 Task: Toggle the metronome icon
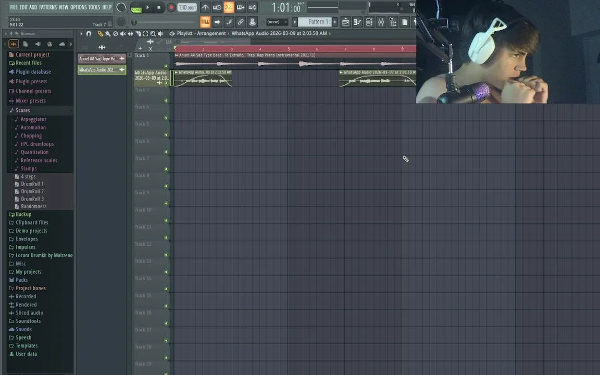pyautogui.click(x=205, y=7)
